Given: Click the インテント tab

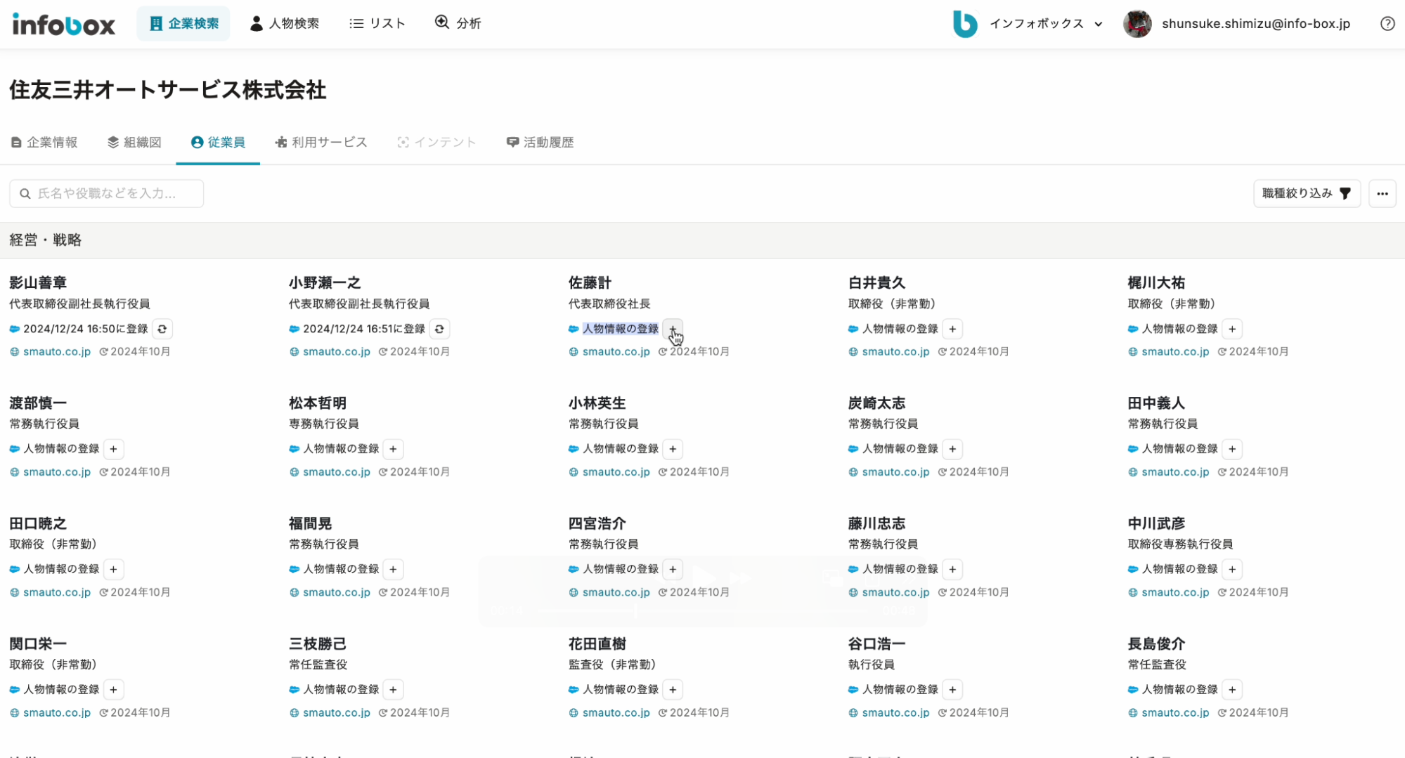Looking at the screenshot, I should click(437, 143).
